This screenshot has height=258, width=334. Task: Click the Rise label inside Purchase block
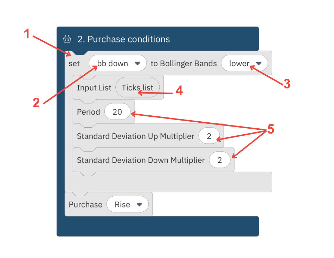tap(123, 204)
